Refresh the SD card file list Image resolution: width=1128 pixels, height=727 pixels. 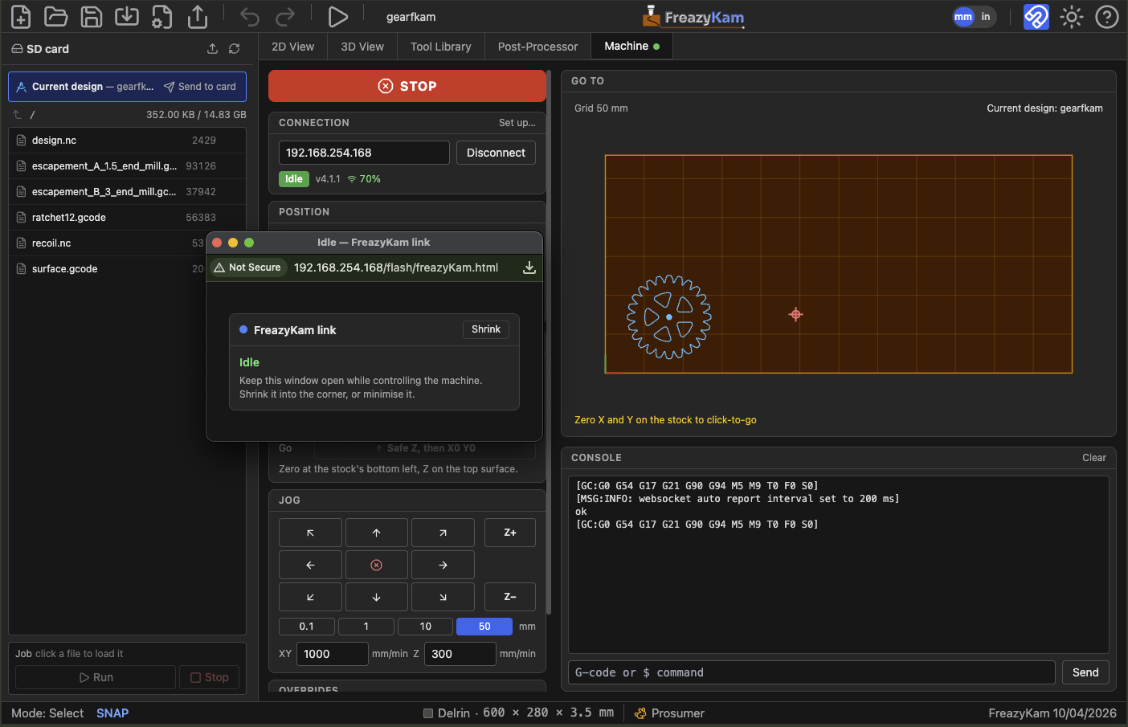coord(234,49)
